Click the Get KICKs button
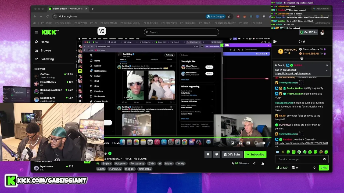 (x=308, y=32)
